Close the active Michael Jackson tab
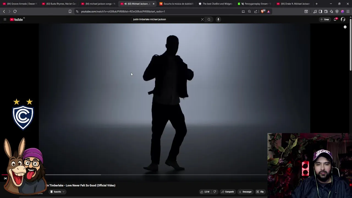 [x=153, y=4]
